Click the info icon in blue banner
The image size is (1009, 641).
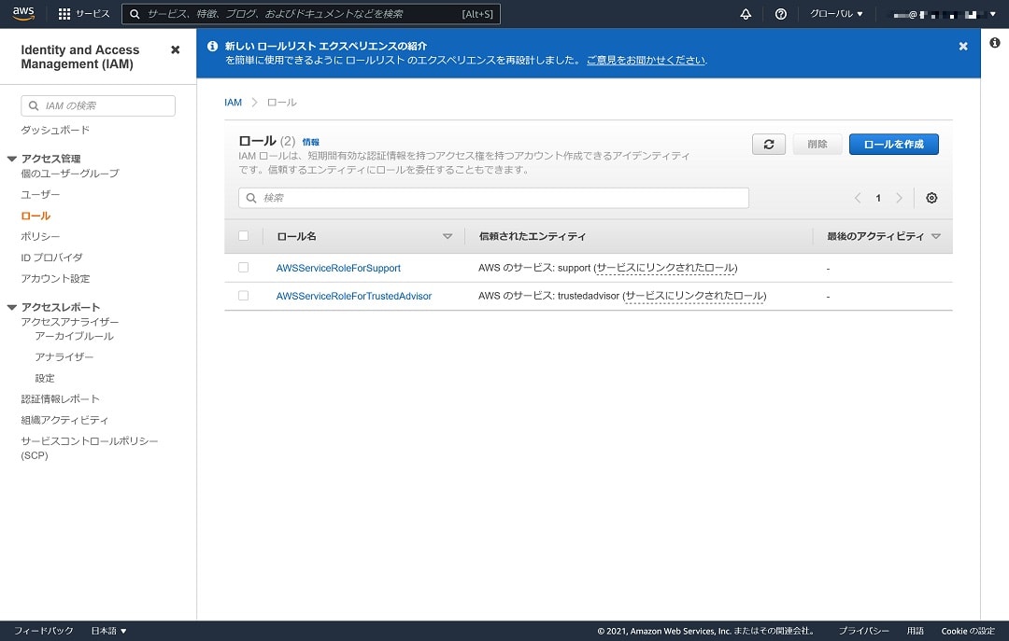pyautogui.click(x=212, y=46)
